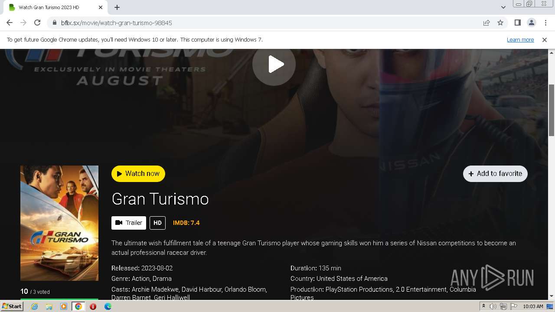The width and height of the screenshot is (555, 312).
Task: Click the IMDB: 7.4 rating
Action: point(186,223)
